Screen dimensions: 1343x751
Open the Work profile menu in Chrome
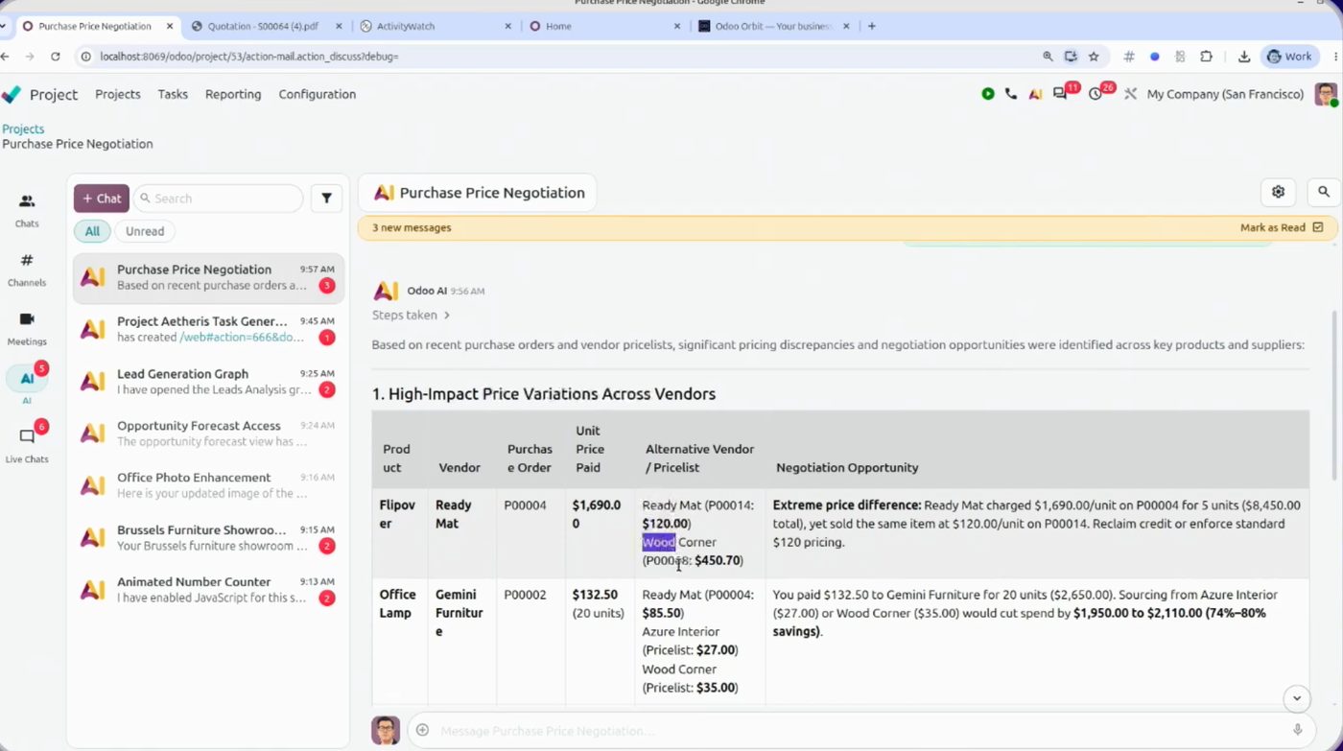(x=1289, y=57)
